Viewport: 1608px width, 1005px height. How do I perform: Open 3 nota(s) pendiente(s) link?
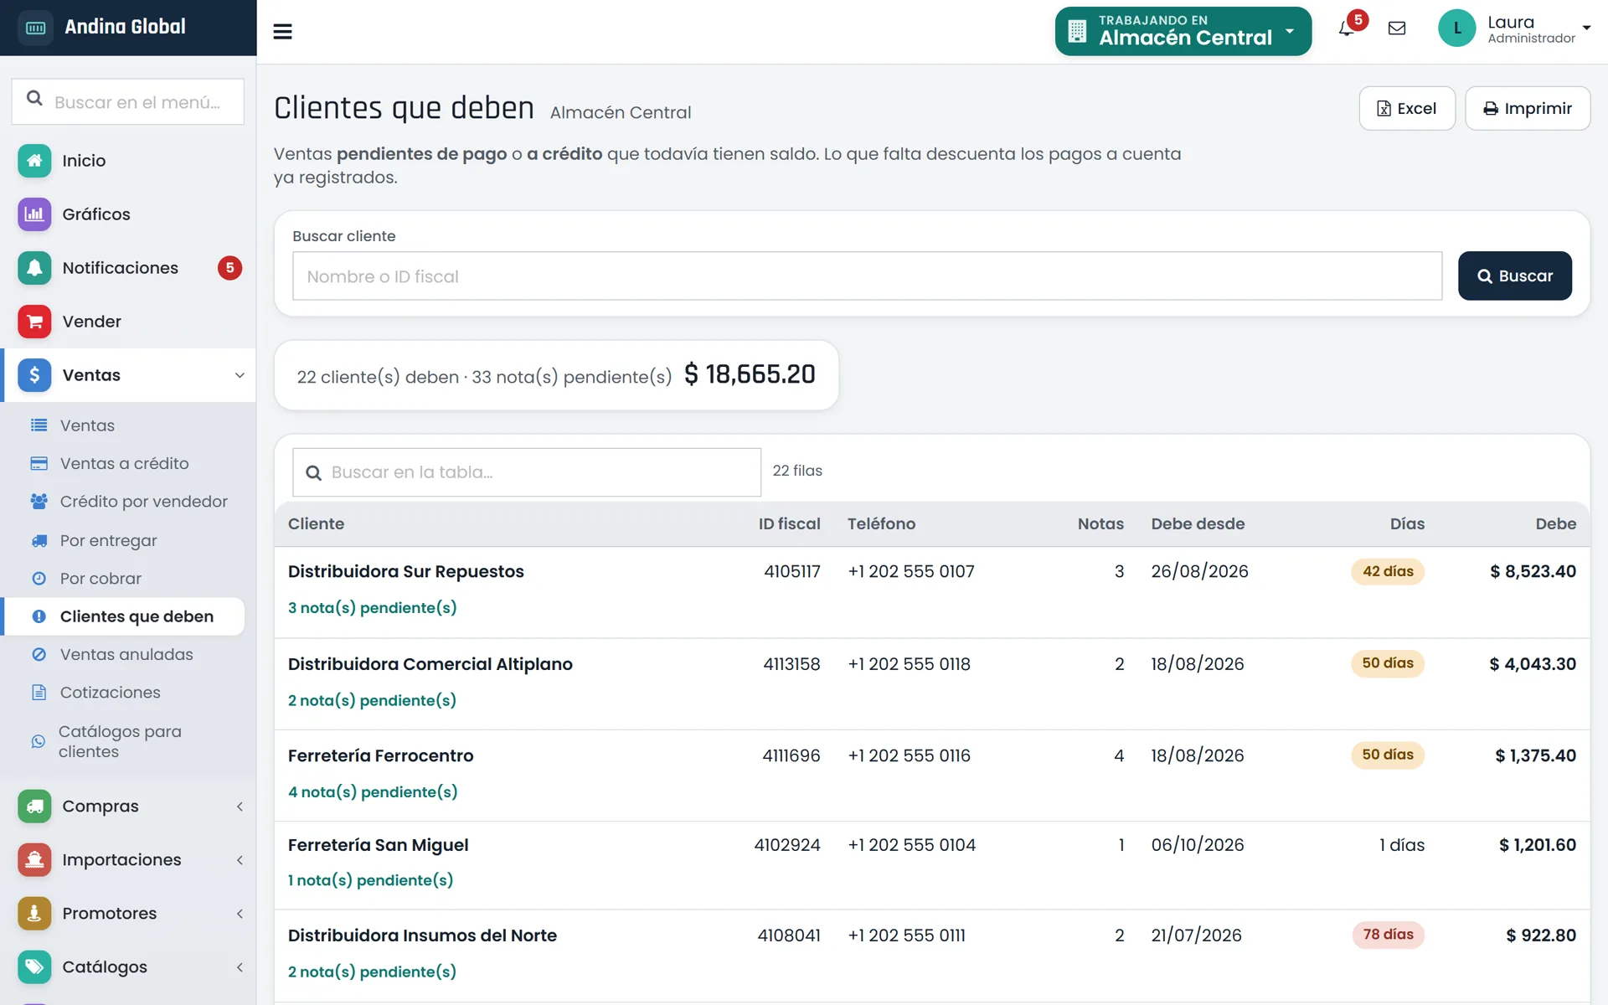pos(372,608)
